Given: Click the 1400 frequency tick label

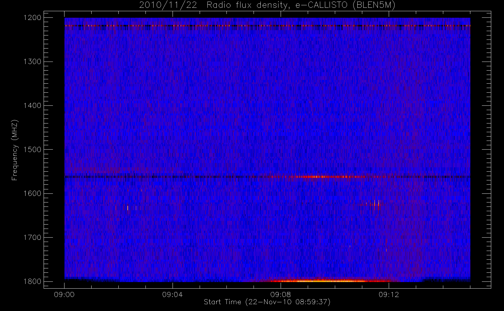Looking at the screenshot, I should pyautogui.click(x=32, y=106).
